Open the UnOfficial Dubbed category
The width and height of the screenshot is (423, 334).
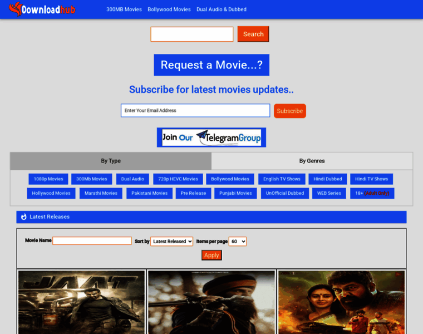[285, 193]
